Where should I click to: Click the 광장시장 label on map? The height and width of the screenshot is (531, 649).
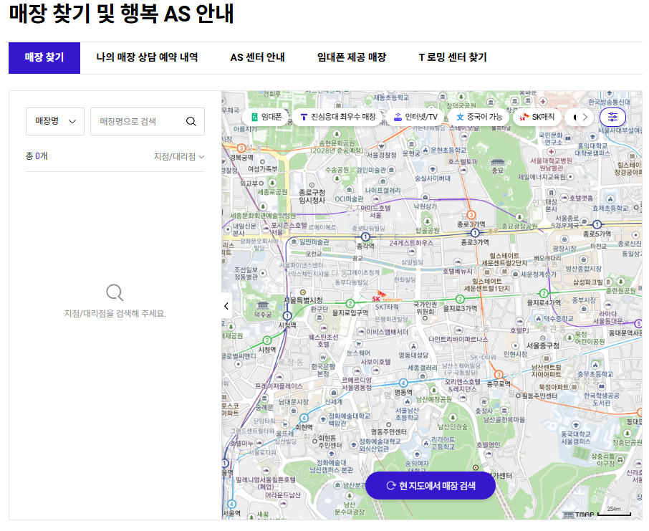click(x=564, y=249)
